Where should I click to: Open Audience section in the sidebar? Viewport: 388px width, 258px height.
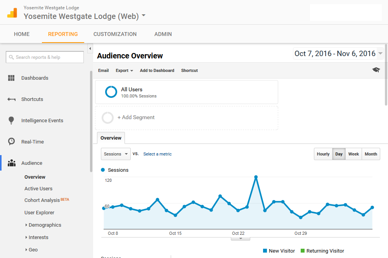(32, 163)
